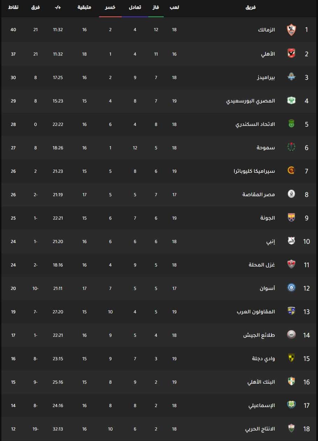Click the Wadi Degla yellow crest

tap(291, 358)
